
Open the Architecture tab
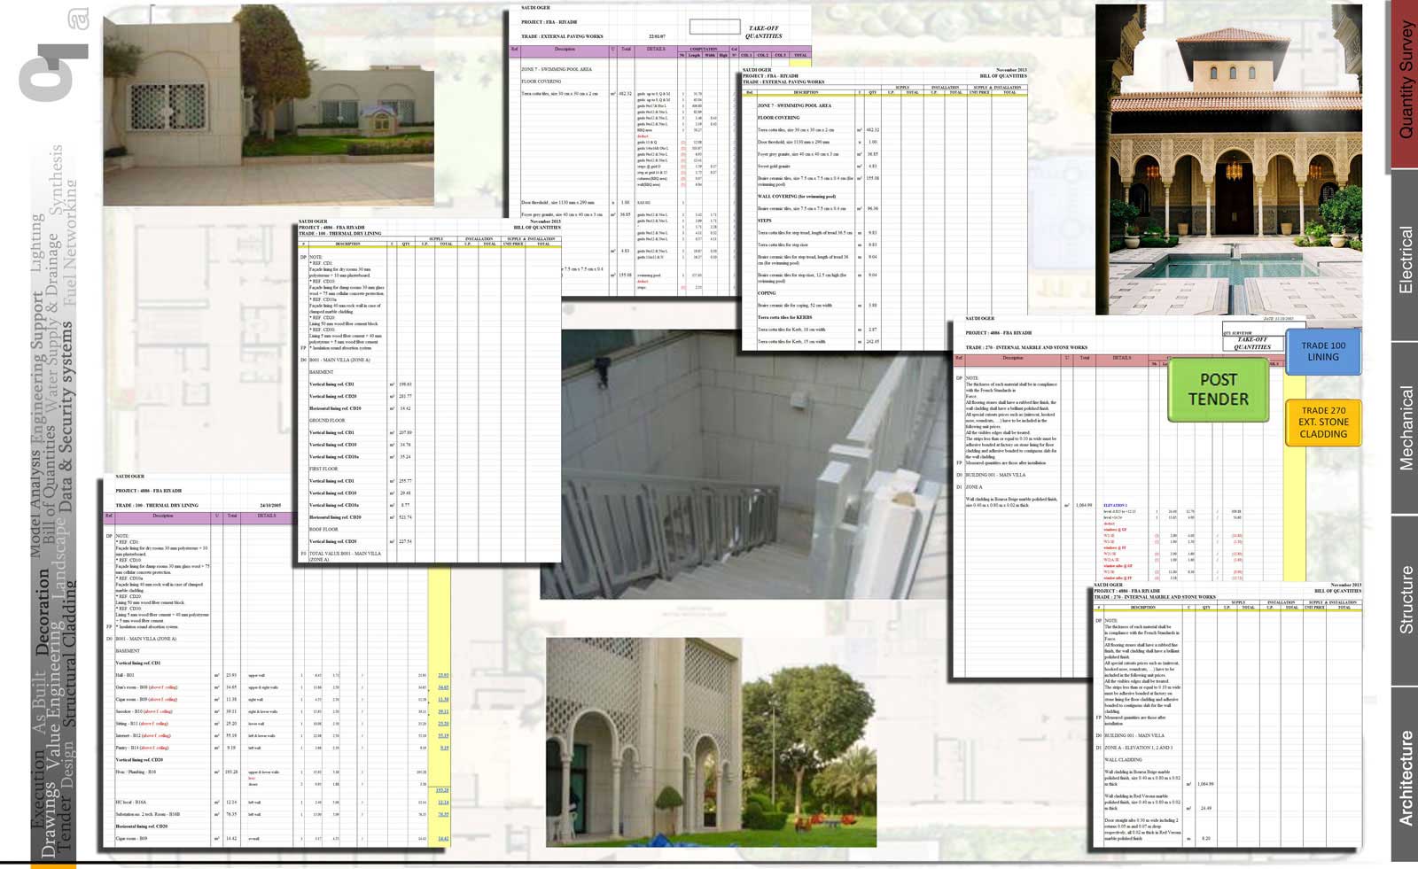click(x=1405, y=777)
